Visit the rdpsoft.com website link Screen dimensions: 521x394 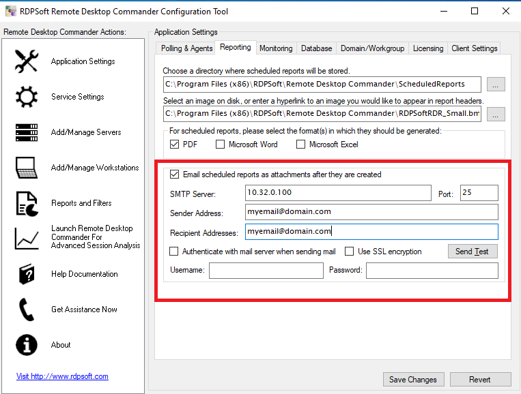pyautogui.click(x=62, y=376)
